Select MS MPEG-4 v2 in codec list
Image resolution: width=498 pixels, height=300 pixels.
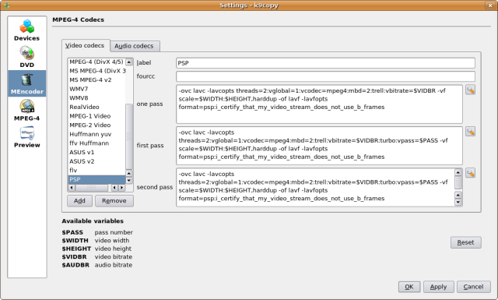(x=96, y=79)
